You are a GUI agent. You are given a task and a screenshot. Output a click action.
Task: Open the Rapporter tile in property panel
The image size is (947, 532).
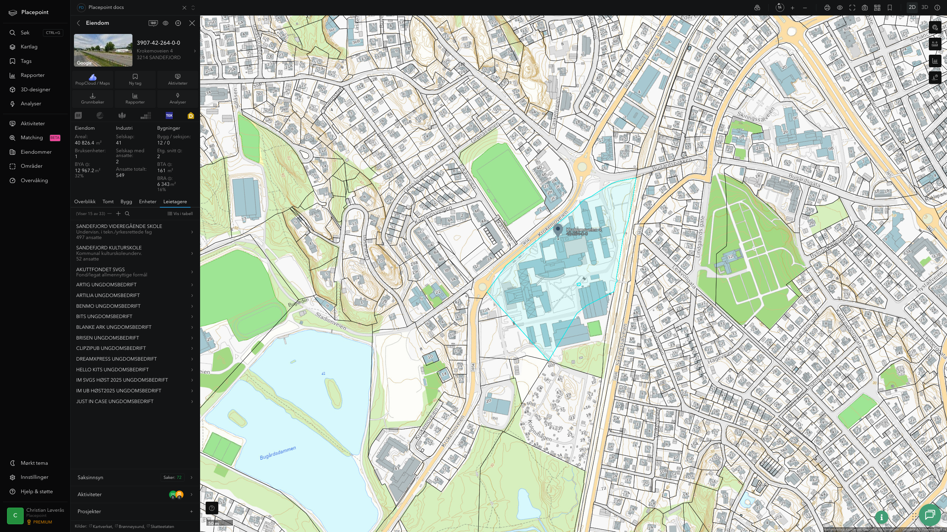coord(135,98)
